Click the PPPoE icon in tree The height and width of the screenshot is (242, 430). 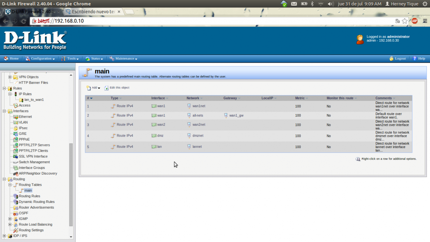(x=16, y=139)
